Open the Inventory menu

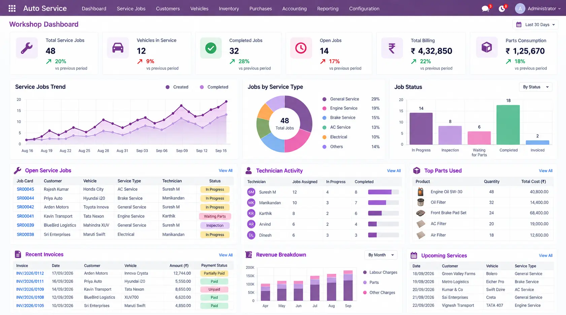tap(229, 9)
